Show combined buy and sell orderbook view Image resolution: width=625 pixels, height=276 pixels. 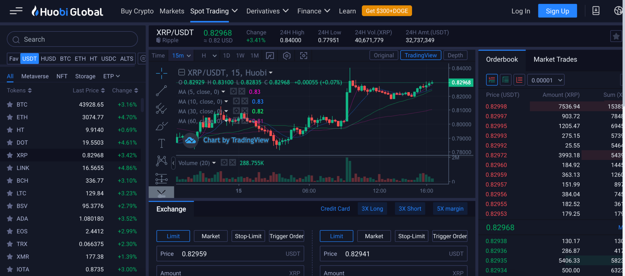[492, 80]
